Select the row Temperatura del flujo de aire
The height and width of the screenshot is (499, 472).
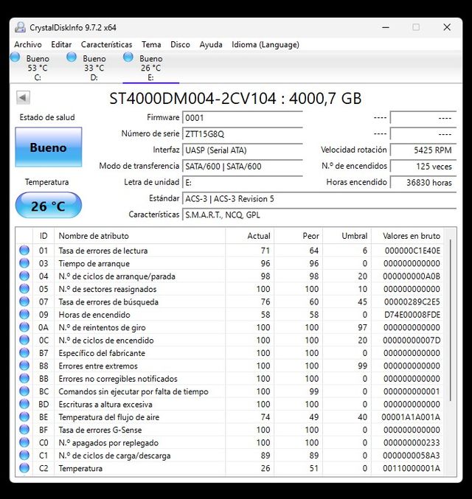click(229, 417)
